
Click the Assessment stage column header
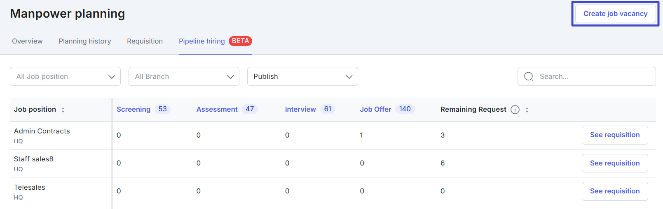[x=217, y=109]
